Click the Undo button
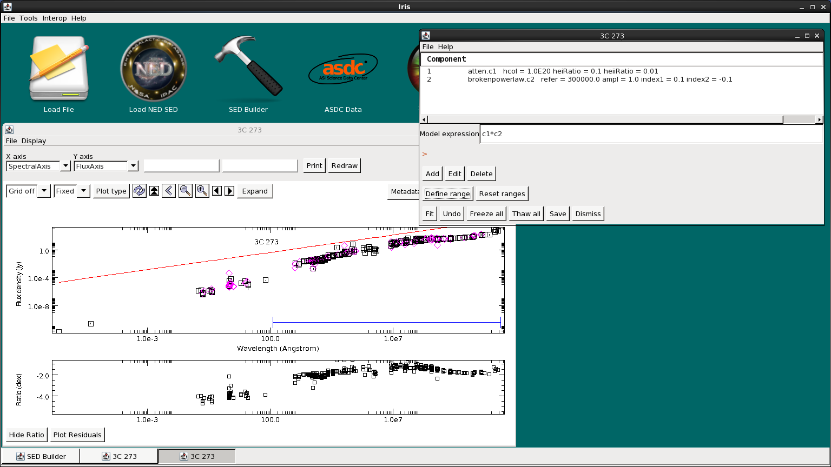The height and width of the screenshot is (467, 831). (452, 214)
